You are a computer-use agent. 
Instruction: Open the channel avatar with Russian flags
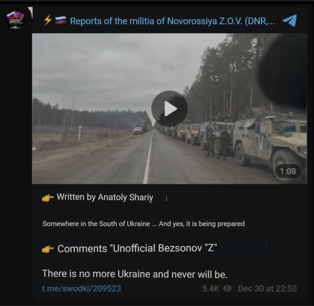point(15,19)
